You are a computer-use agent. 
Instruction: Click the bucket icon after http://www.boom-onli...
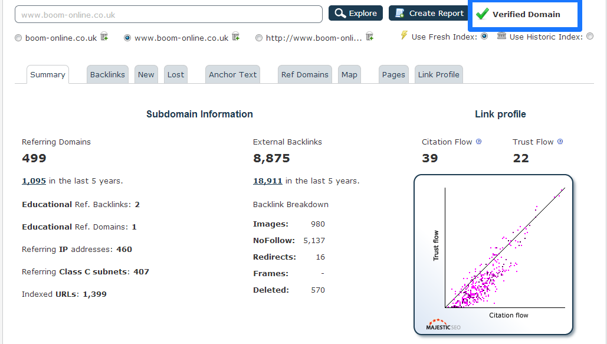click(x=370, y=37)
